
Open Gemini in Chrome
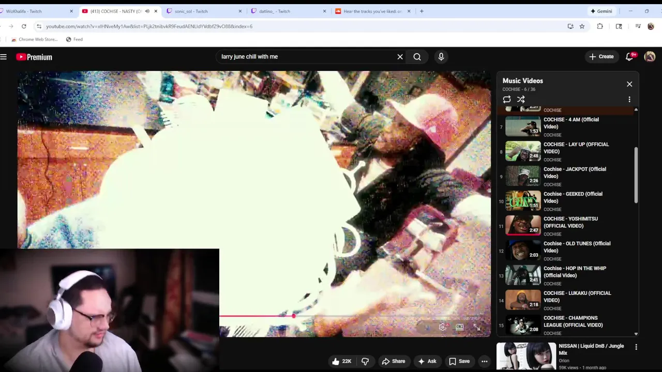(x=601, y=11)
